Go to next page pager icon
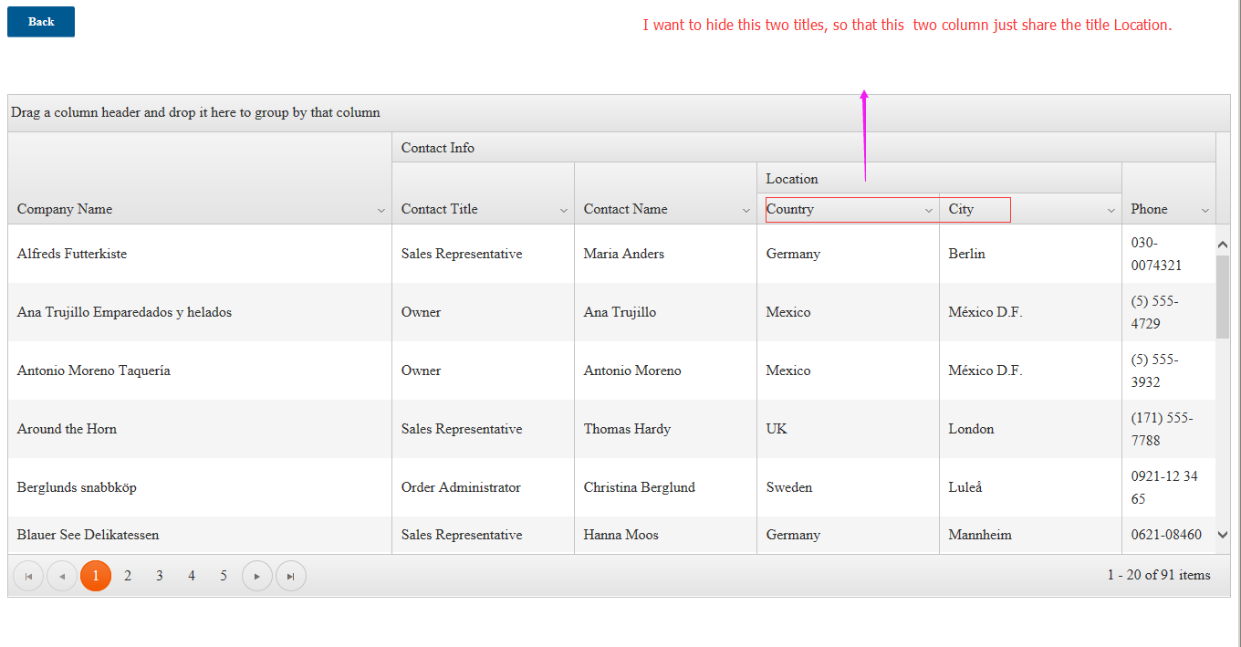1241x647 pixels. (x=257, y=576)
